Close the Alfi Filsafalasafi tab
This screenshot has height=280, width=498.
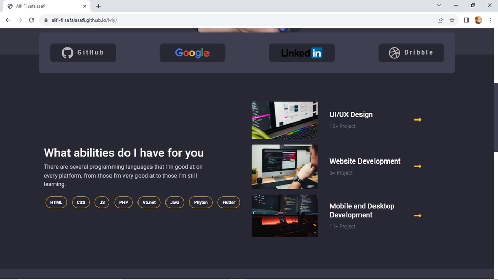[85, 6]
